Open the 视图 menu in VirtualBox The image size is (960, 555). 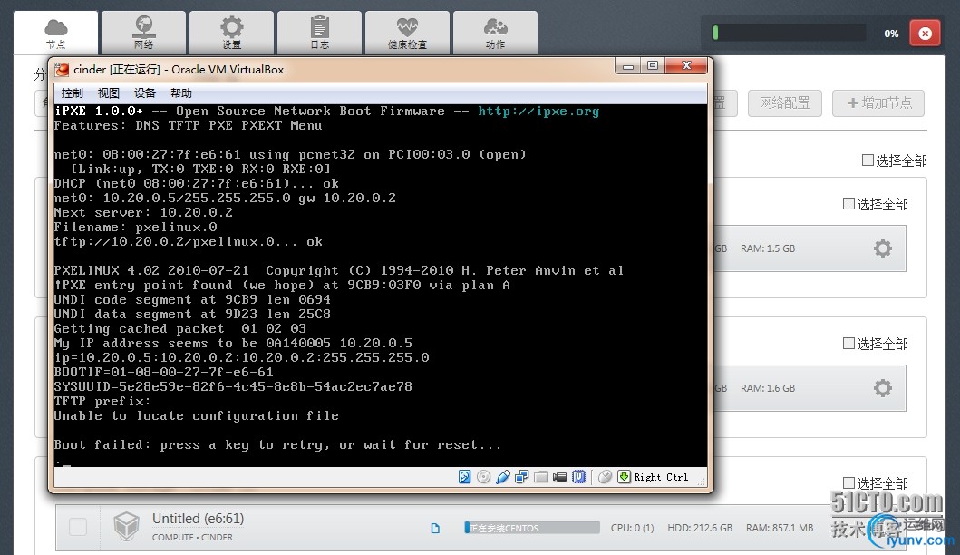(109, 93)
